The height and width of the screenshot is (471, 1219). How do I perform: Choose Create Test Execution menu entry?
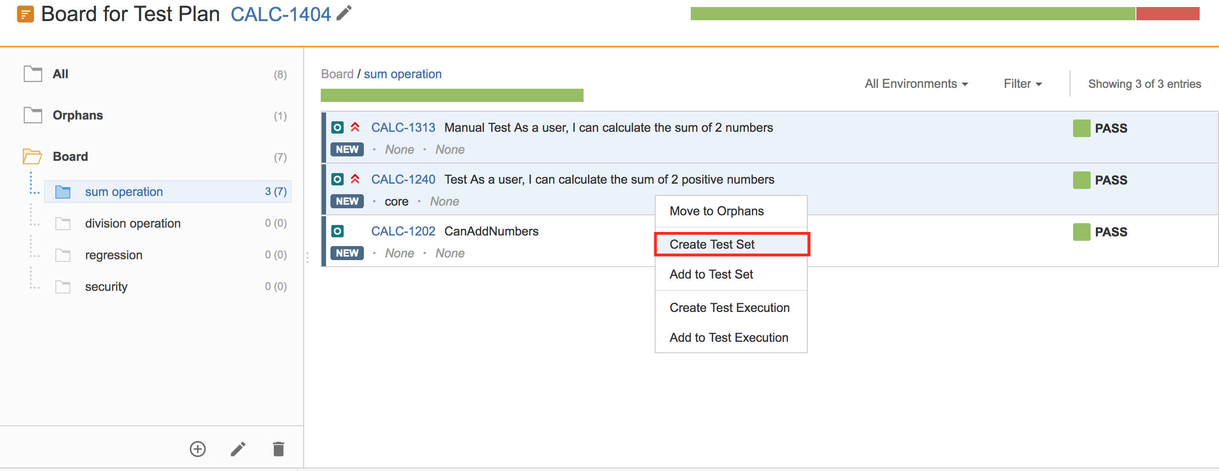(x=731, y=308)
